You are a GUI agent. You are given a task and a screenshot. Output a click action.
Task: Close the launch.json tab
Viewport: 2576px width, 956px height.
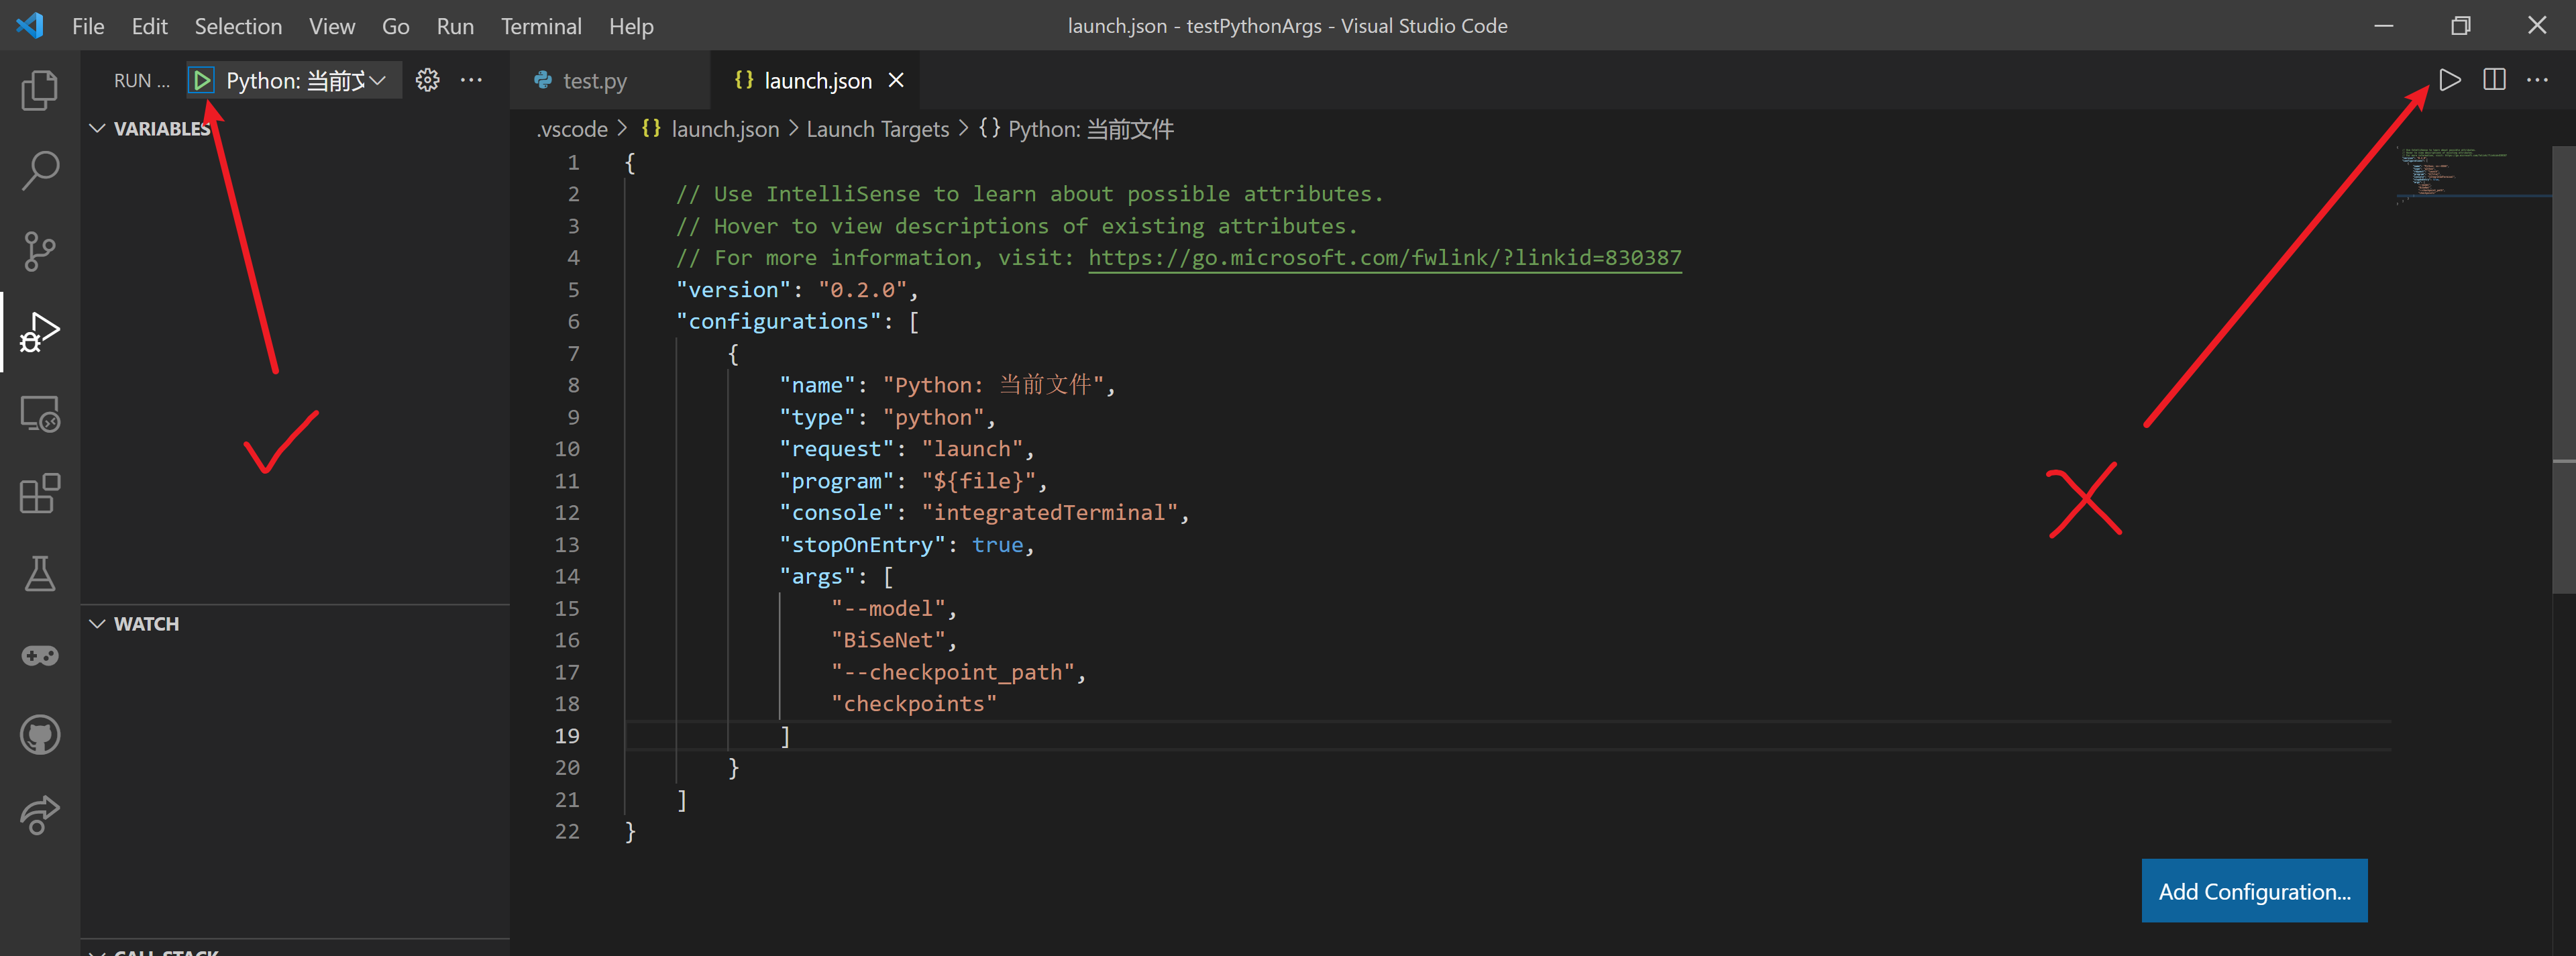tap(897, 80)
